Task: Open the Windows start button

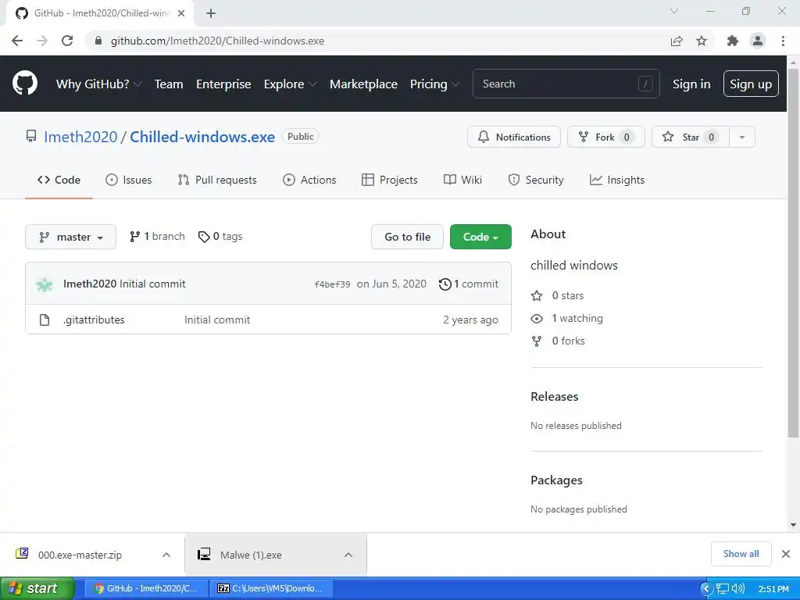Action: point(37,588)
